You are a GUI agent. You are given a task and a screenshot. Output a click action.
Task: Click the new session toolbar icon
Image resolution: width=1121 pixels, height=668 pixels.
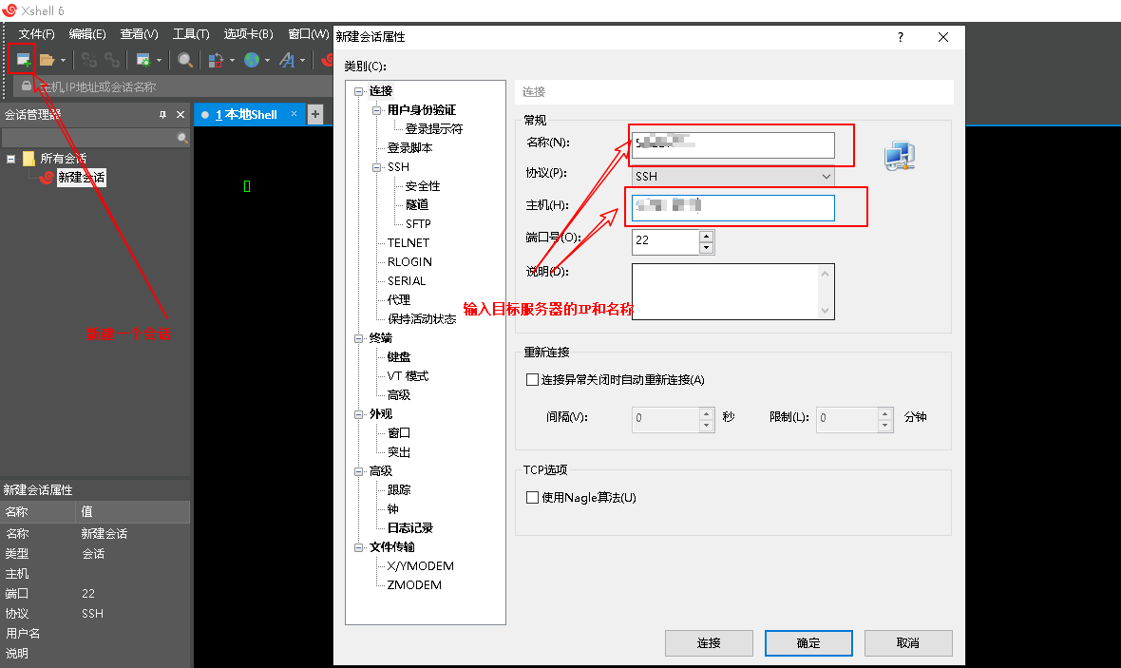(x=23, y=60)
